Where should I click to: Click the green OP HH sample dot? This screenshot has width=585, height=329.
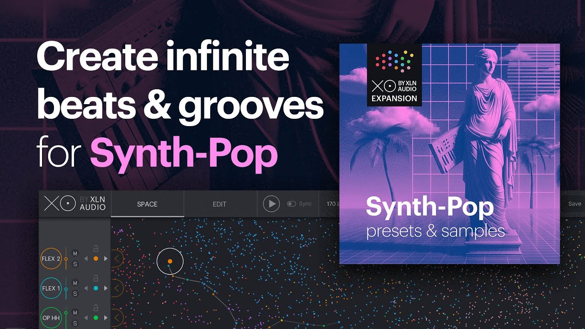[96, 318]
